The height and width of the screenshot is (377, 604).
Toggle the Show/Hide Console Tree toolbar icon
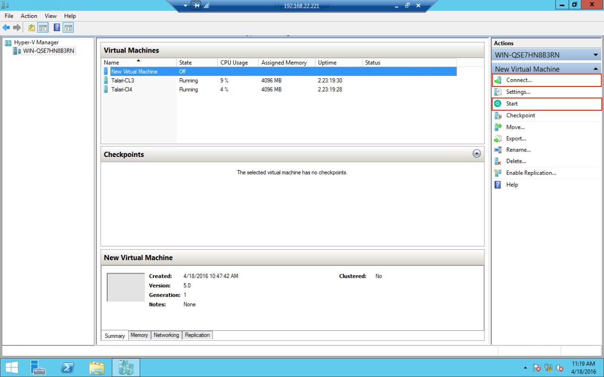pyautogui.click(x=43, y=28)
